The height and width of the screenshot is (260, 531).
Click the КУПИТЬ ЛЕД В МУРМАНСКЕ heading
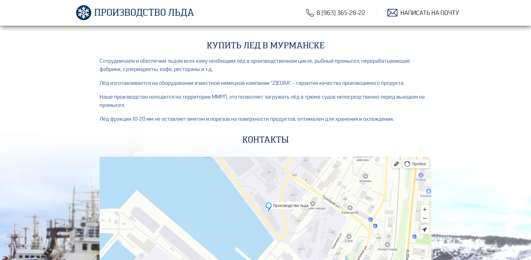265,45
